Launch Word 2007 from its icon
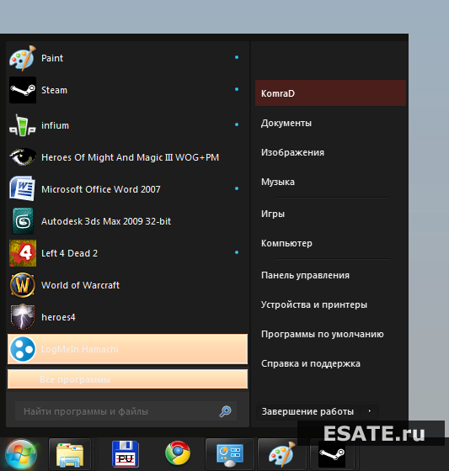The image size is (449, 471). pos(23,188)
